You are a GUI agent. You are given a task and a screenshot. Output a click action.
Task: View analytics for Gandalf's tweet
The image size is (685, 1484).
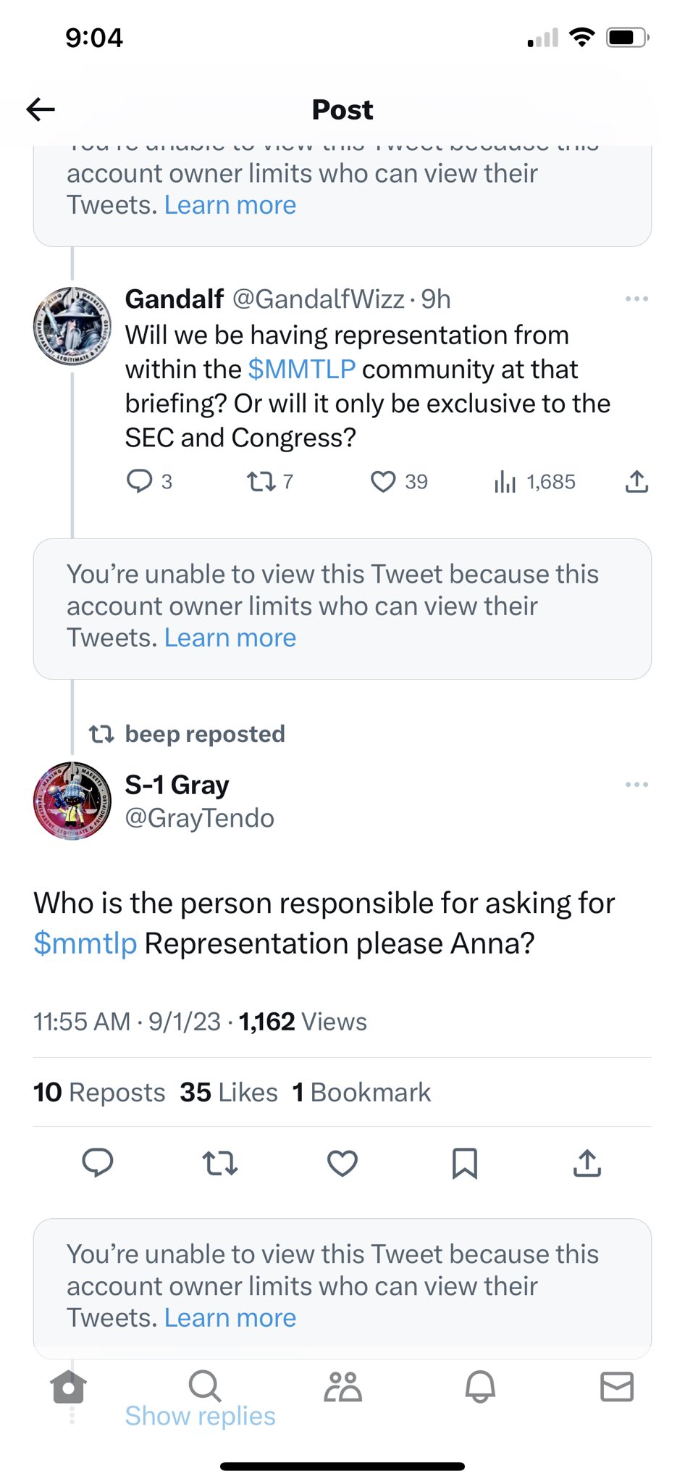pyautogui.click(x=505, y=481)
